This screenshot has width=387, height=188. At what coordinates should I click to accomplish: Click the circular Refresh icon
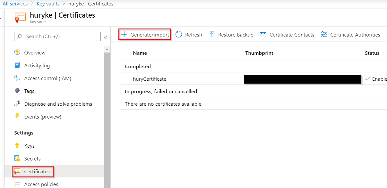click(179, 35)
